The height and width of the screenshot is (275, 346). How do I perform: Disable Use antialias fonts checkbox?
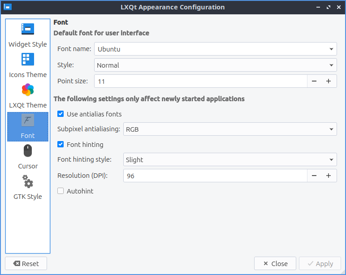[61, 114]
